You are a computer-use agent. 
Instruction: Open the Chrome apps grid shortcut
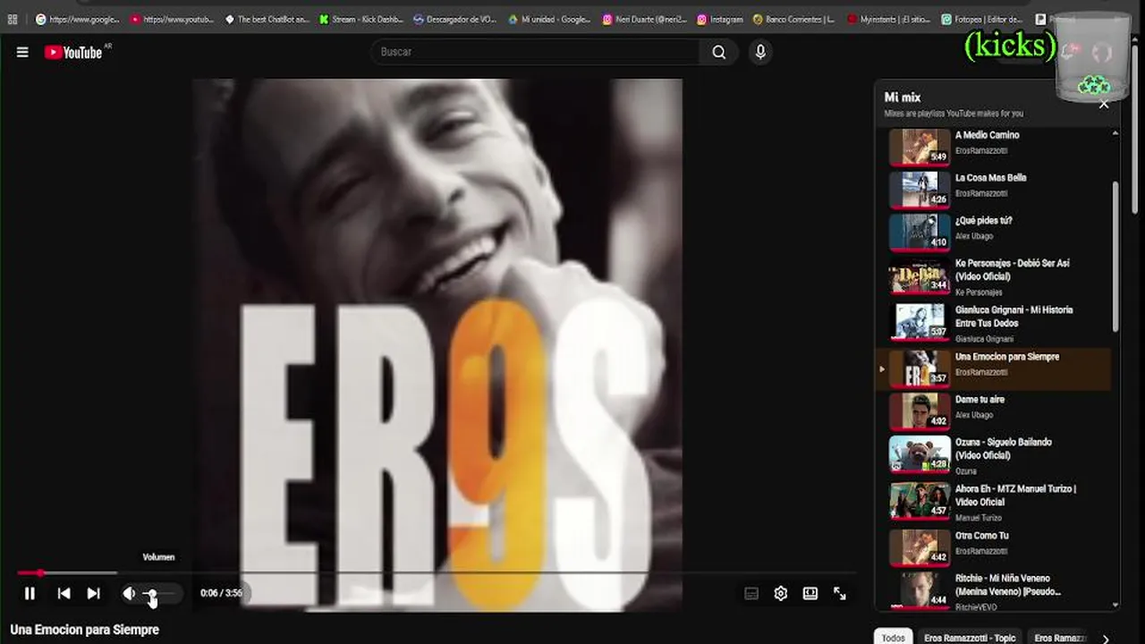pyautogui.click(x=13, y=19)
